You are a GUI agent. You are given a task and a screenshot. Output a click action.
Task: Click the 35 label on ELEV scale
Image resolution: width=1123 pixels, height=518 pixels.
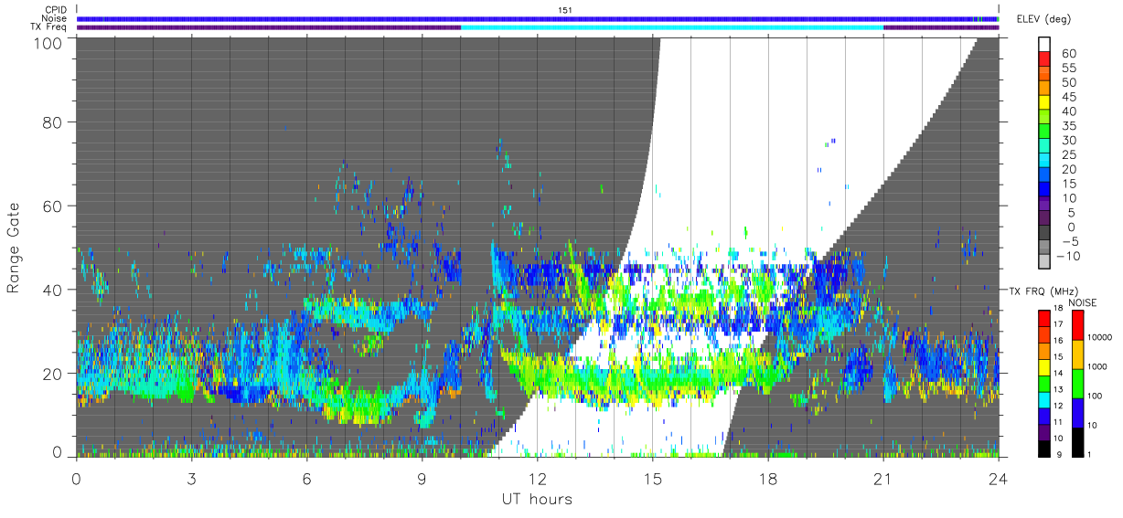(x=1067, y=126)
